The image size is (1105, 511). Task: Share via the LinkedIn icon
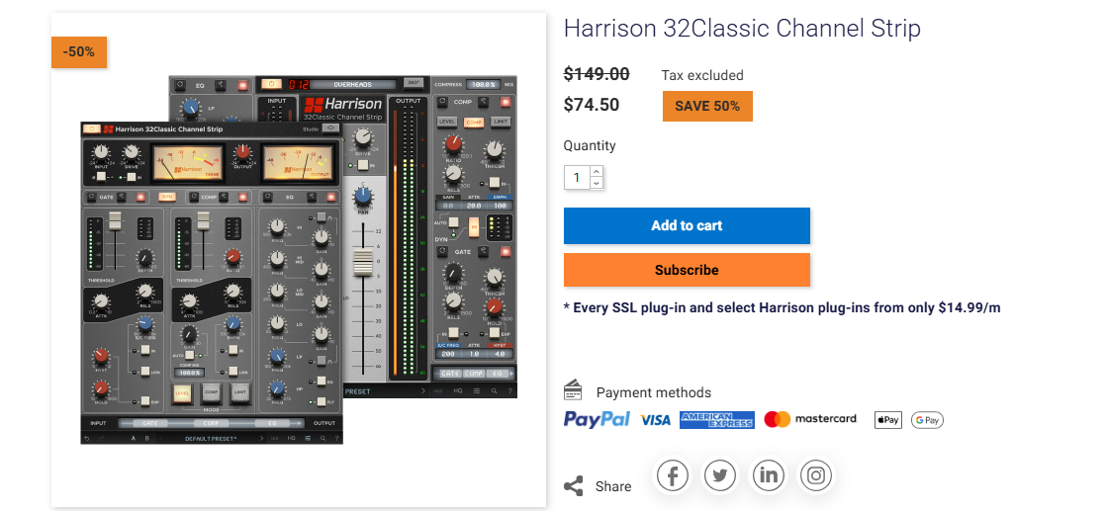pyautogui.click(x=768, y=475)
